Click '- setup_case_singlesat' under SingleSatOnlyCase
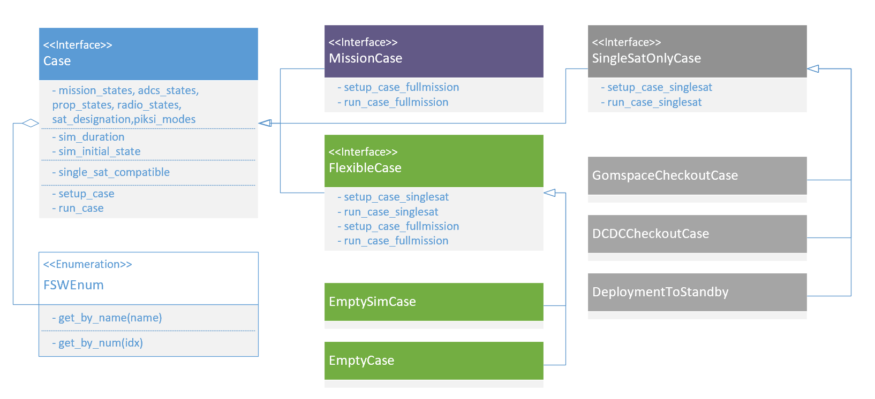 (657, 87)
